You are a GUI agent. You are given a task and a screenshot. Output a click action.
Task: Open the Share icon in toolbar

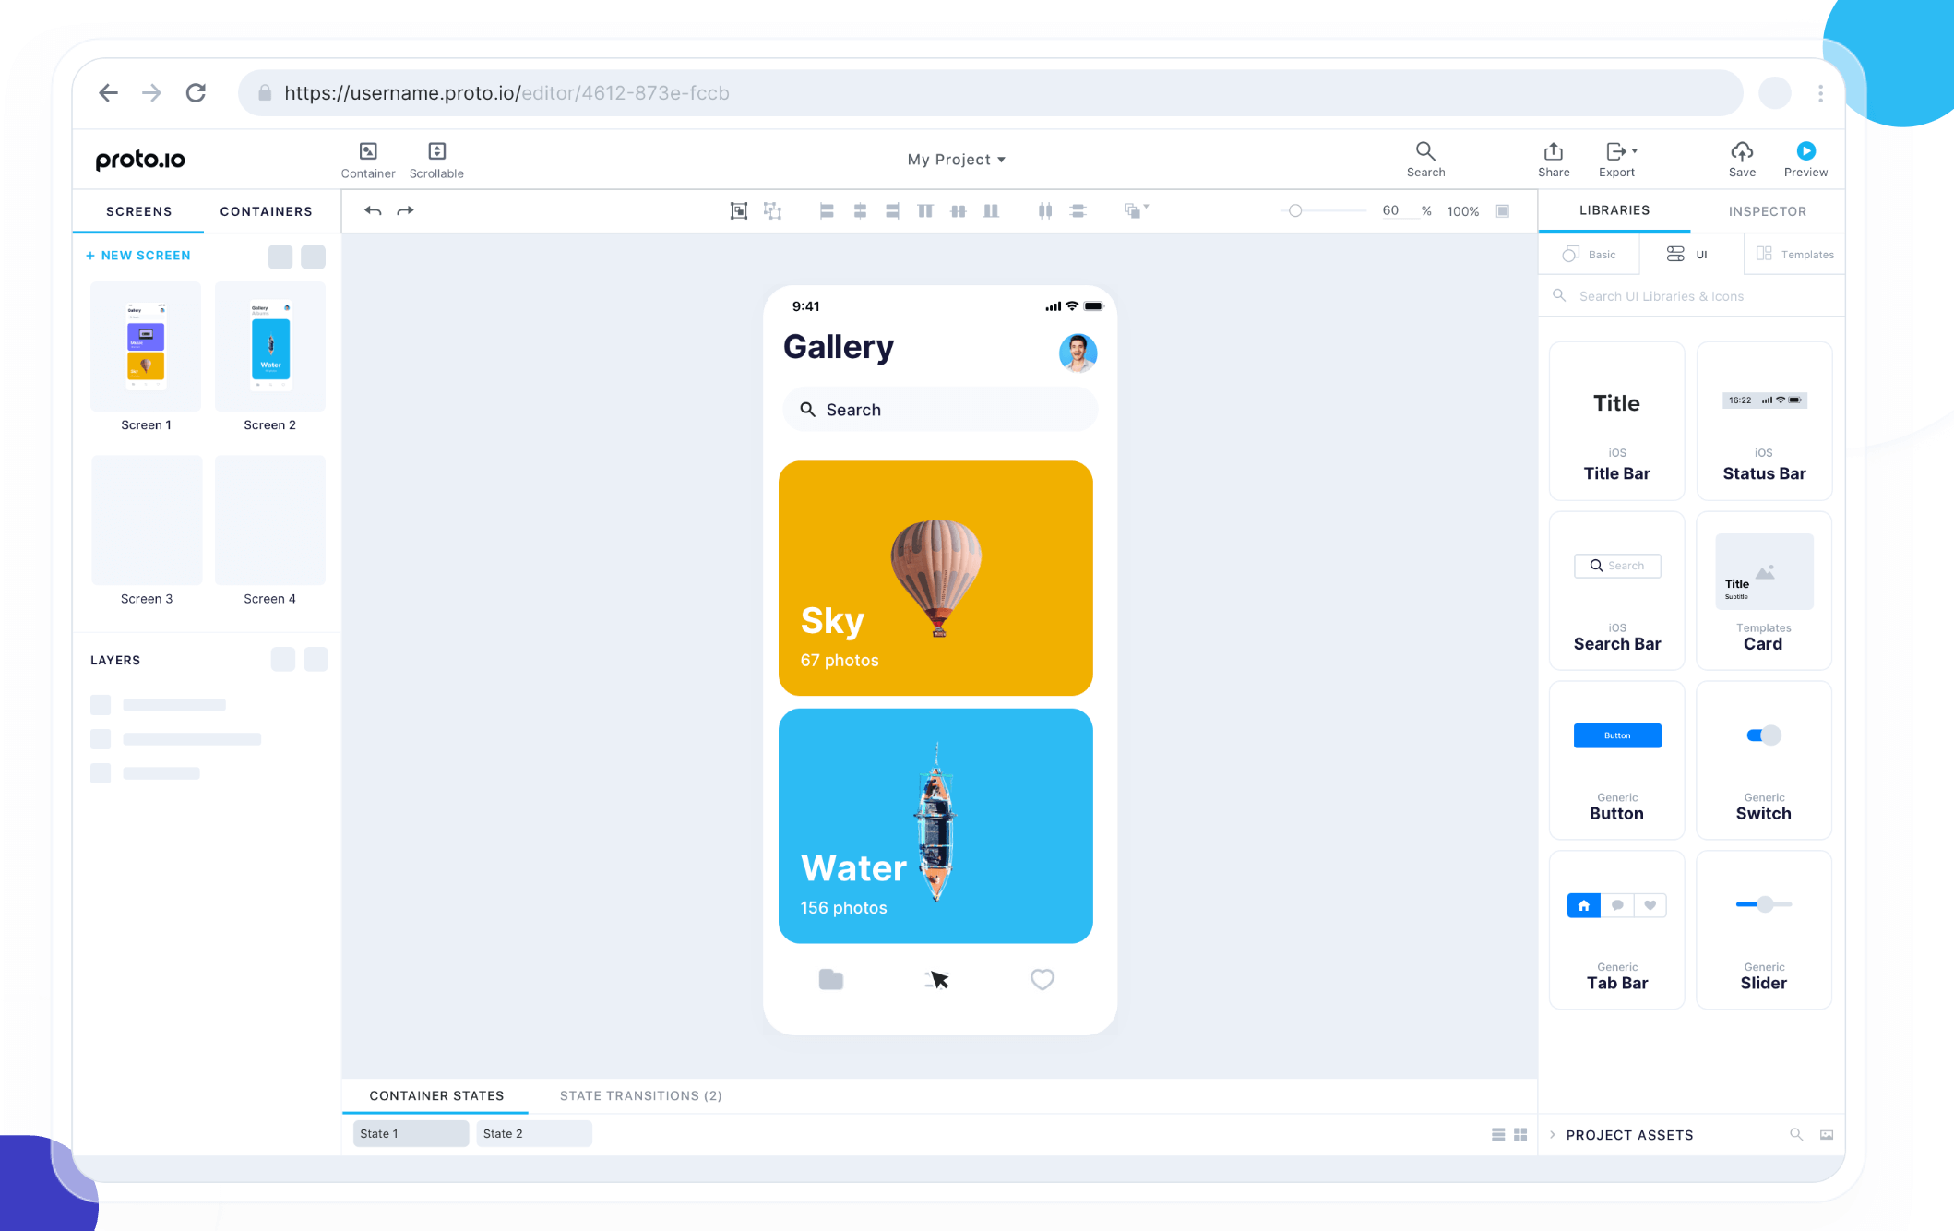pyautogui.click(x=1553, y=151)
